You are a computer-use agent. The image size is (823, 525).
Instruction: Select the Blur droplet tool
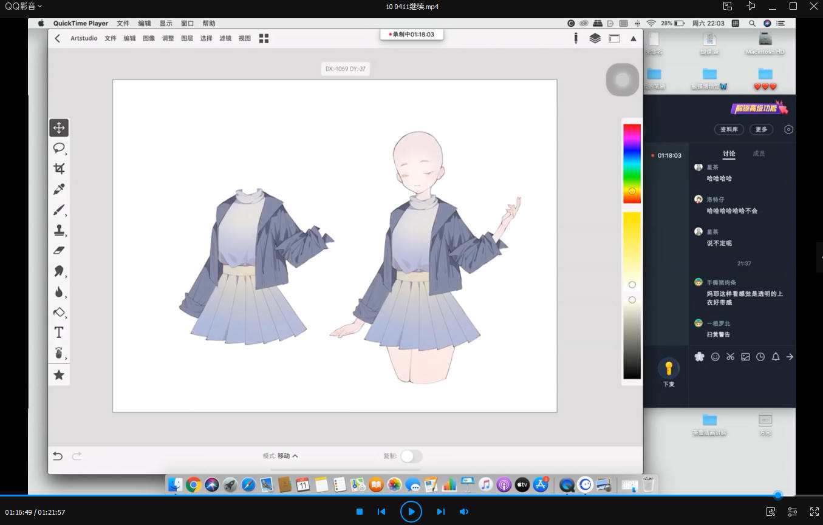(59, 292)
